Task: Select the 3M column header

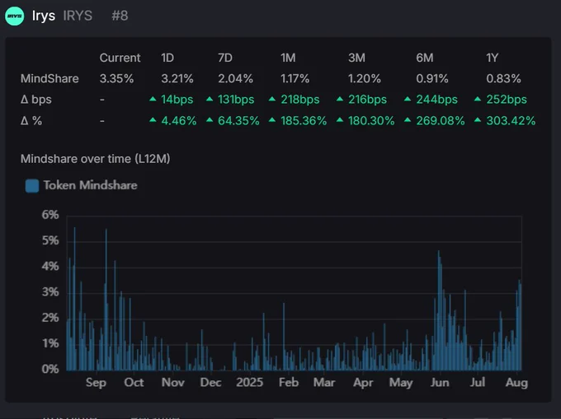Action: point(356,58)
